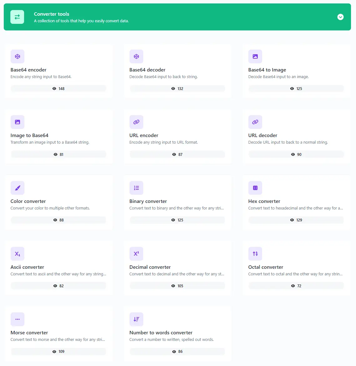Click the Base64 to Image picture icon
The height and width of the screenshot is (366, 356).
[x=255, y=56]
